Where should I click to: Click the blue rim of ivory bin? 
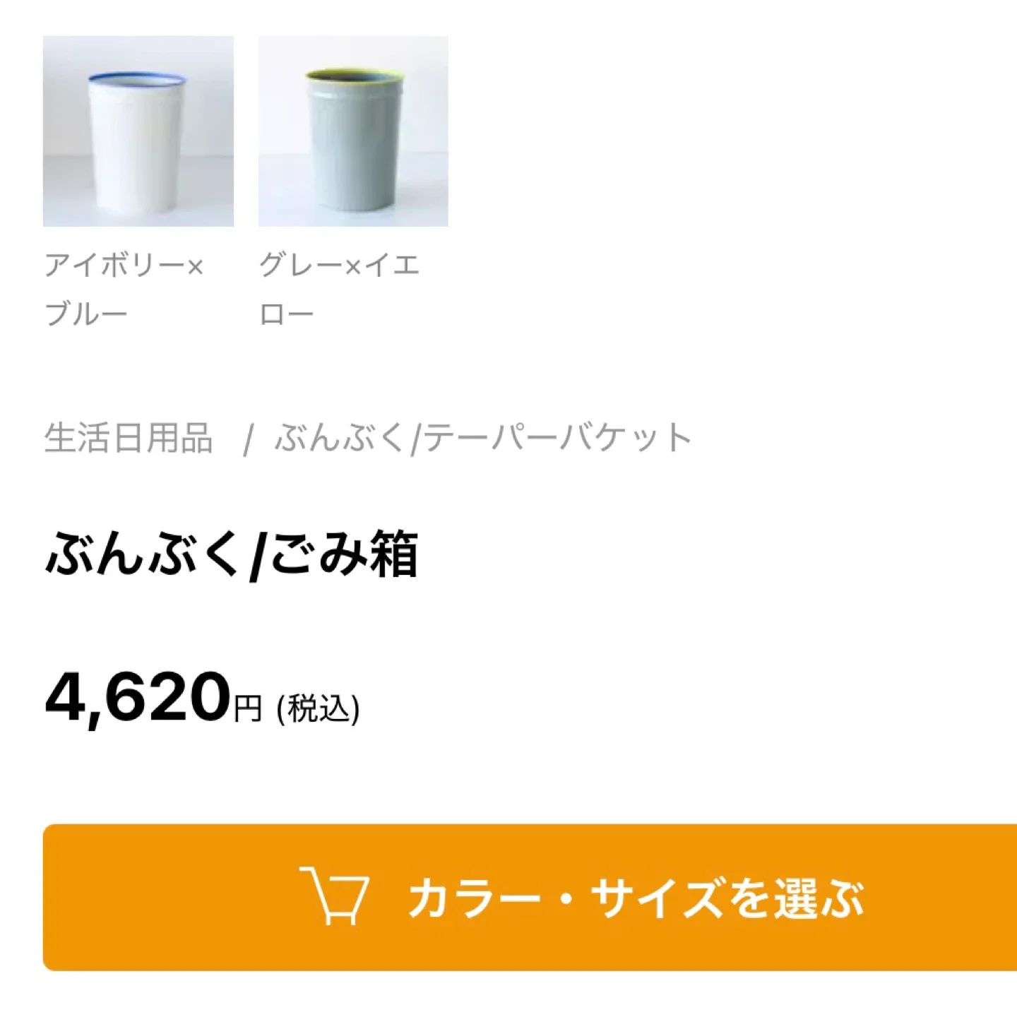point(137,78)
